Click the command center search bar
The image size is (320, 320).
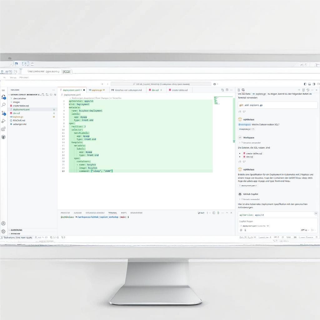[161, 84]
